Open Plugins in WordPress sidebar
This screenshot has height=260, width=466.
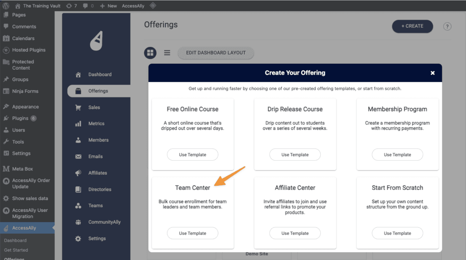20,118
